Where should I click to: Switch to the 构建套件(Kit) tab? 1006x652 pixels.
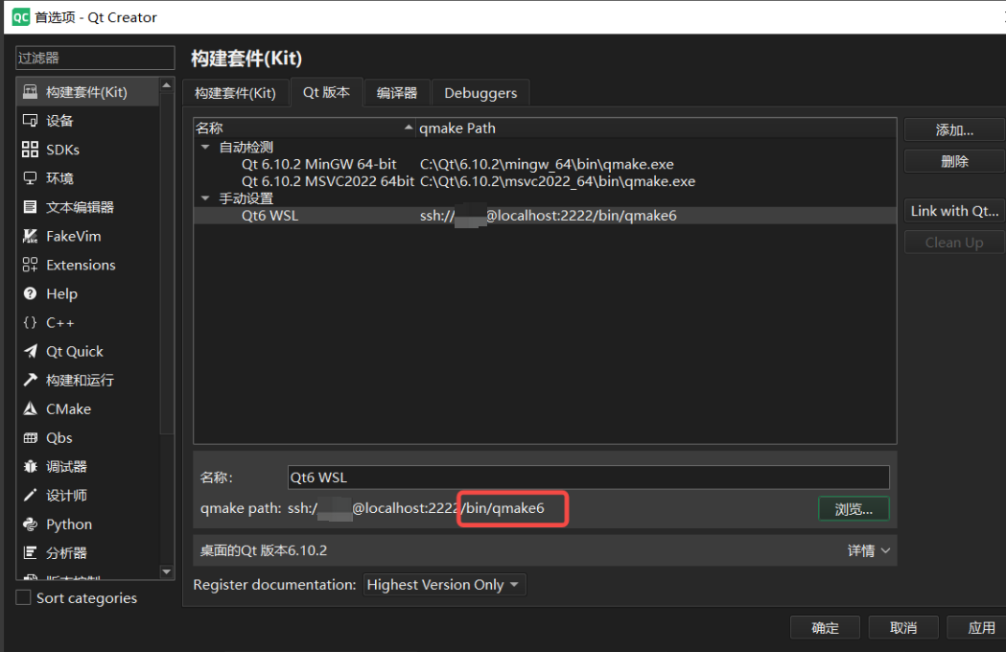point(236,93)
